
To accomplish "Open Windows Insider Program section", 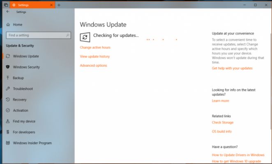I will (32, 143).
